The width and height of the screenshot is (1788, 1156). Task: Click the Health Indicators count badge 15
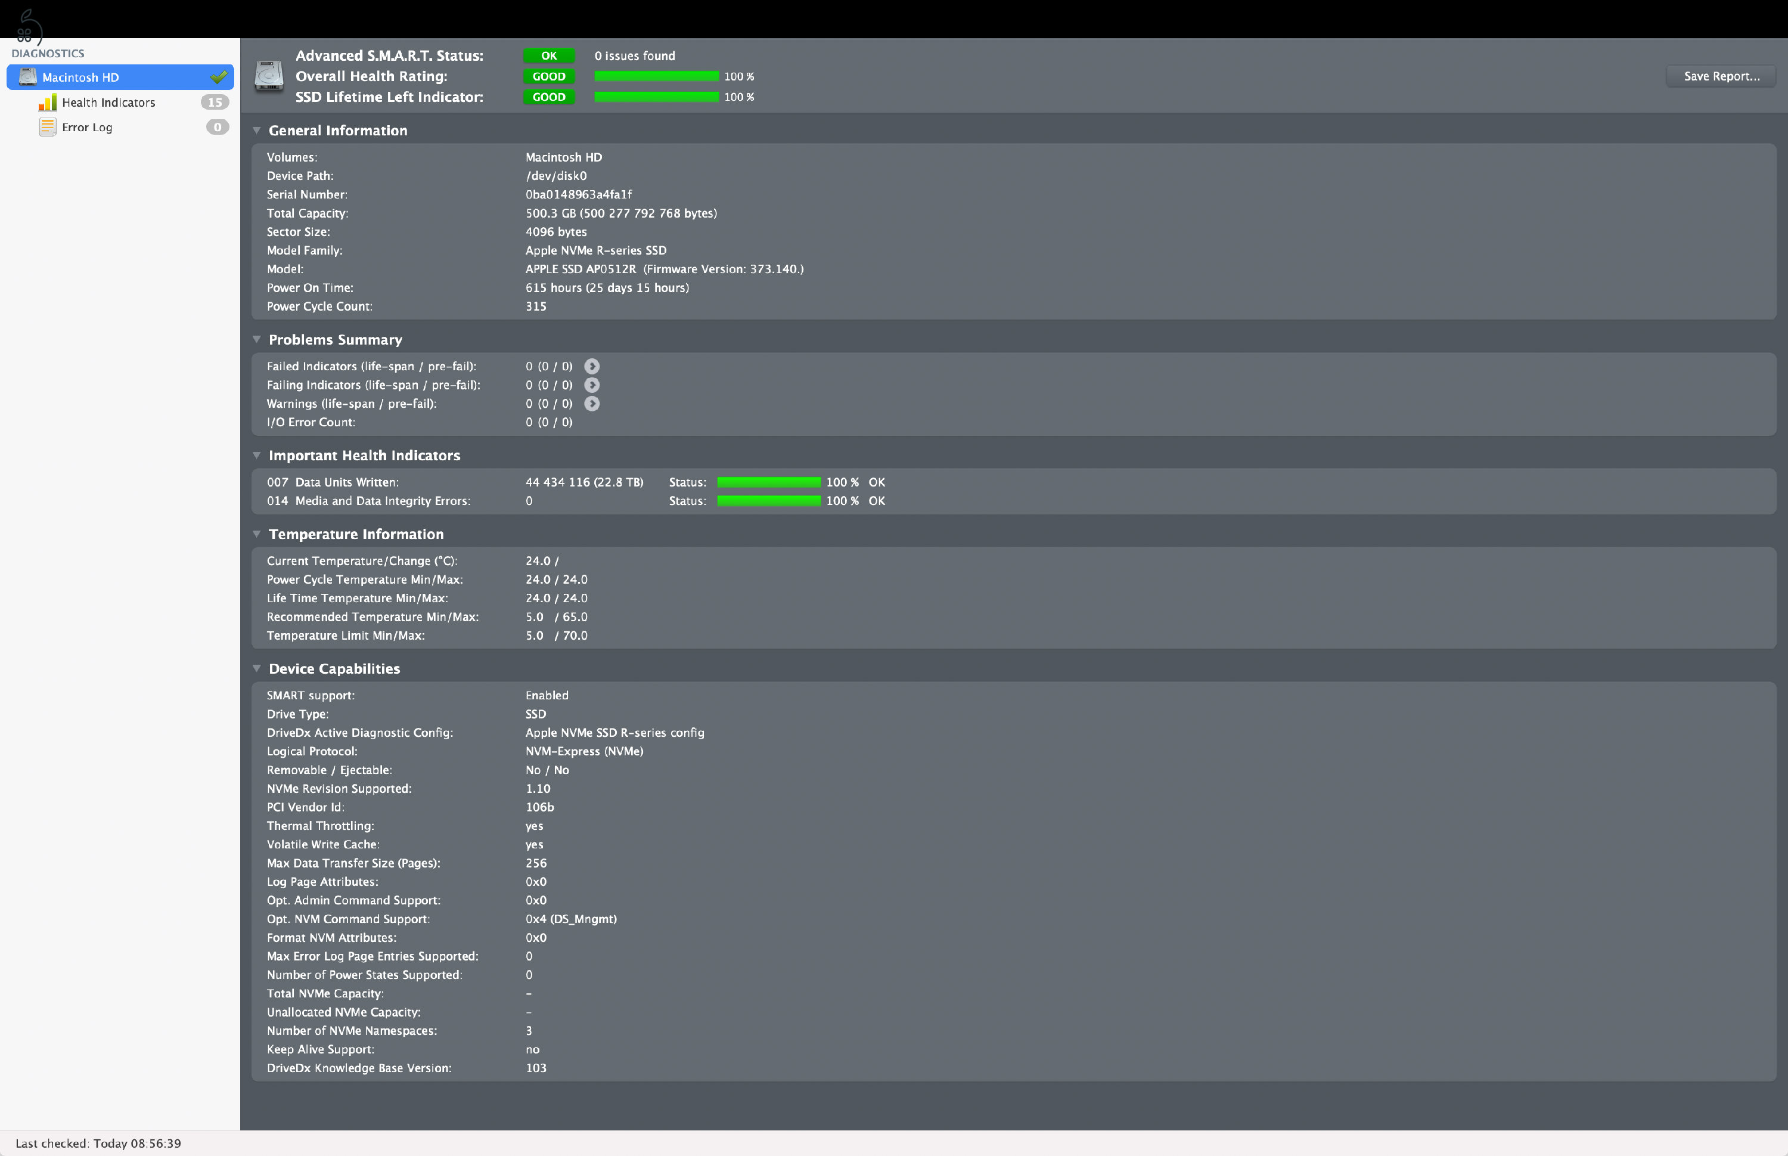tap(215, 102)
